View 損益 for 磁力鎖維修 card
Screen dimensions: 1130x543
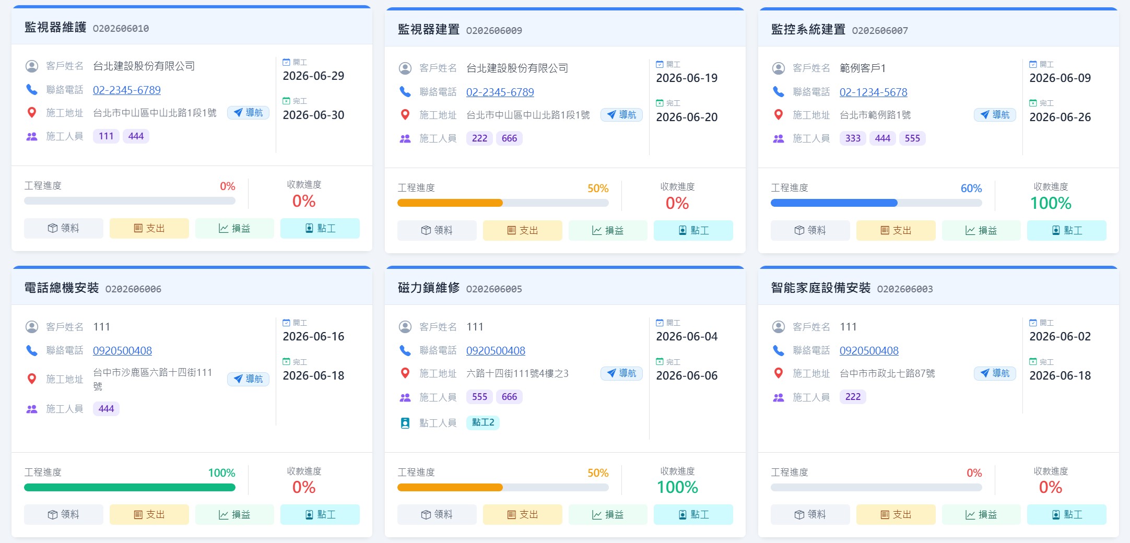tap(608, 514)
